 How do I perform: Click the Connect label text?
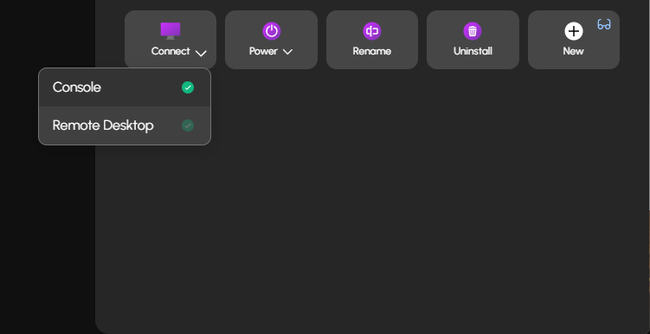tap(171, 51)
